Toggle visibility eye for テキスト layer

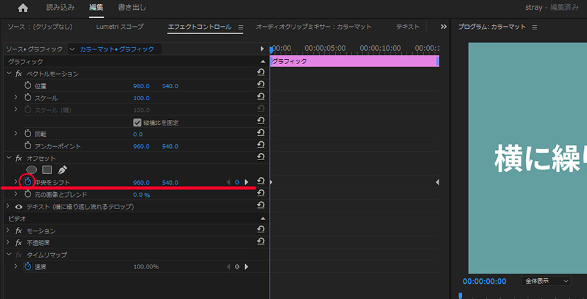click(x=18, y=207)
